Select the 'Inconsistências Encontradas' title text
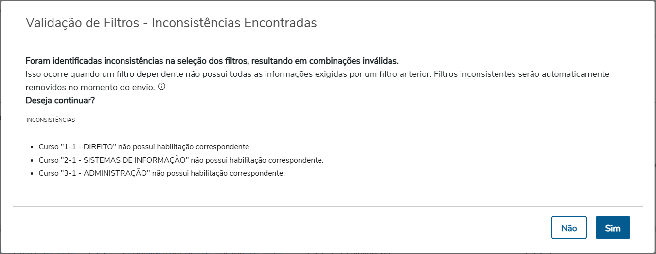The image size is (656, 254). pyautogui.click(x=234, y=23)
